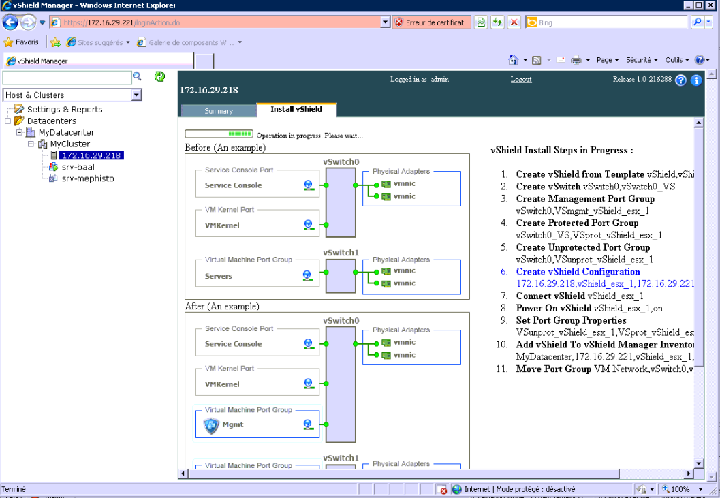Click the magnifier search icon beside the inventory search box
Viewport: 720px width, 498px height.
coord(137,76)
